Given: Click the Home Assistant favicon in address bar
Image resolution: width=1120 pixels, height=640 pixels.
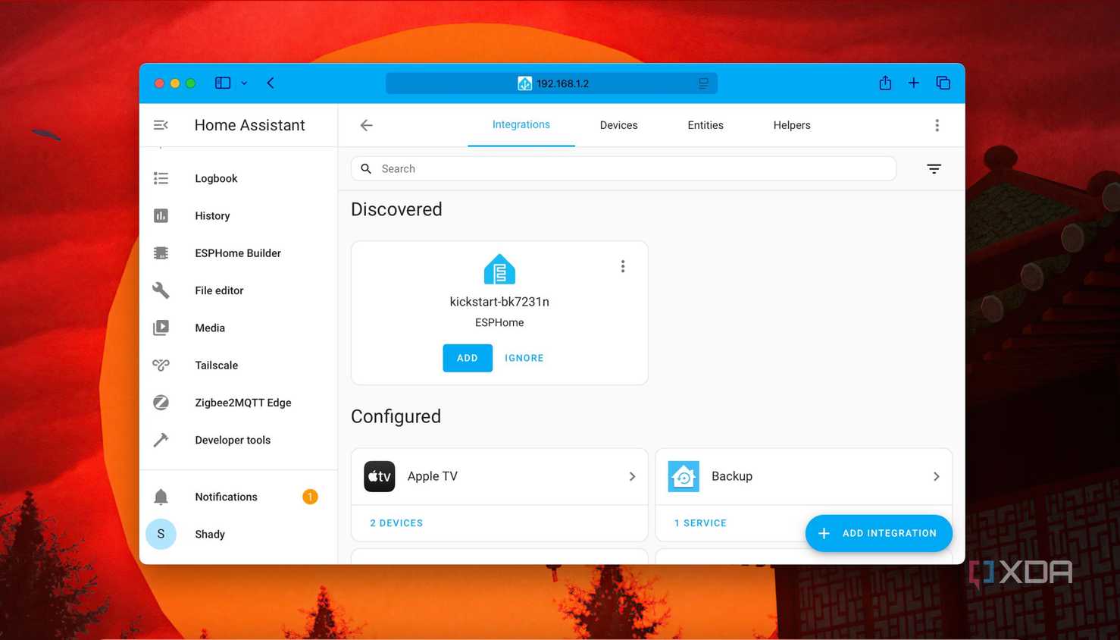Looking at the screenshot, I should click(524, 83).
